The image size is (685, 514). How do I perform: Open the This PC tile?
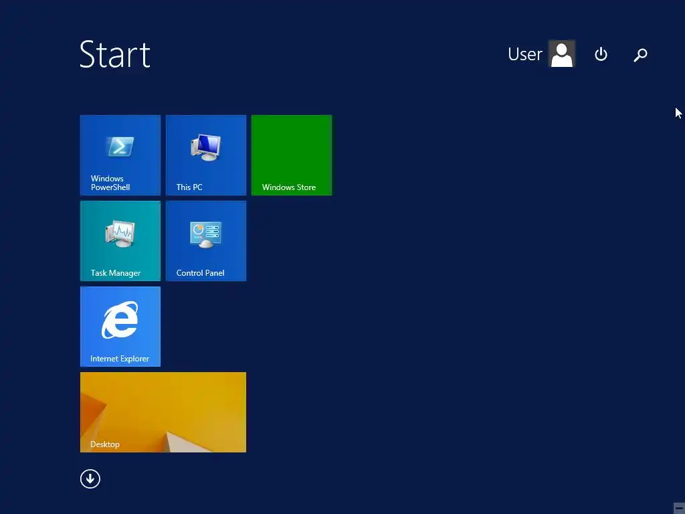point(206,155)
